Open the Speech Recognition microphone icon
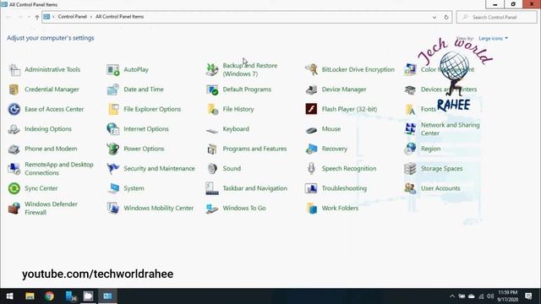The image size is (541, 304). coord(311,169)
